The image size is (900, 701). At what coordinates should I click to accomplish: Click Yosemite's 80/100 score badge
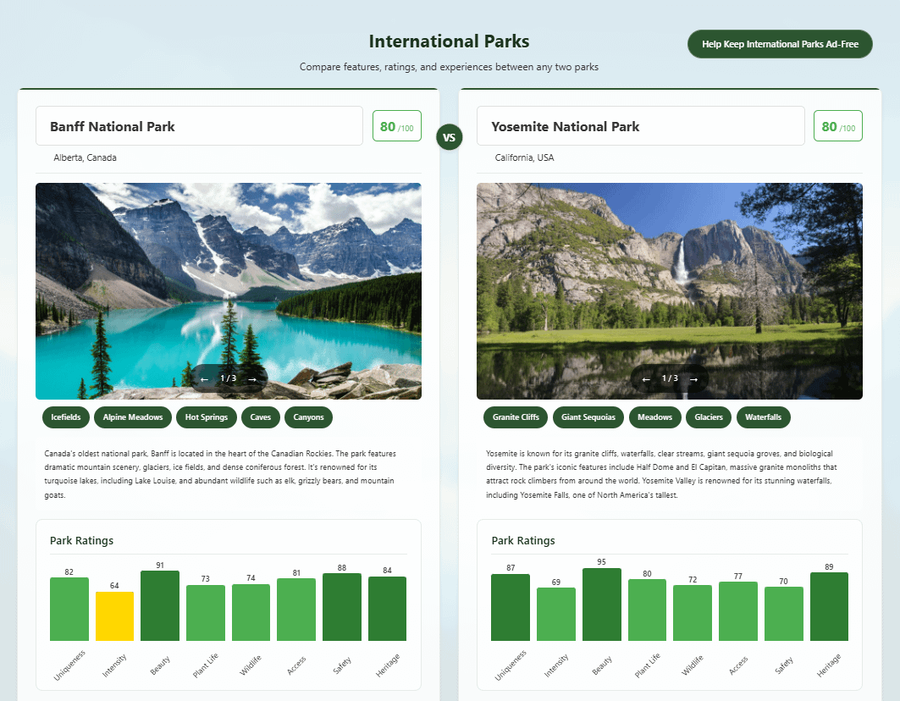pyautogui.click(x=838, y=125)
